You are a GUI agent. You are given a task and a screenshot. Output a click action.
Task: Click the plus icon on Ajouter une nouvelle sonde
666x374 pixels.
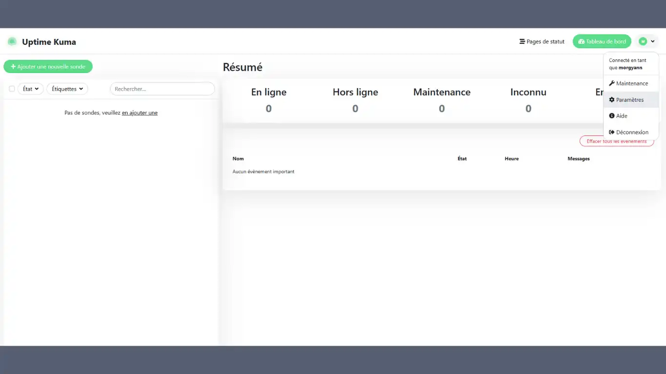(13, 67)
